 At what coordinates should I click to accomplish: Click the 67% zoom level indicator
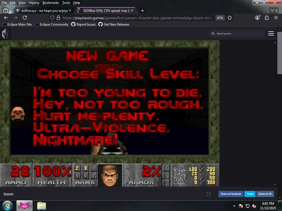point(220,18)
